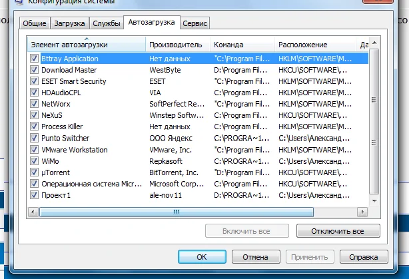This screenshot has width=409, height=279.
Task: Toggle the NetWorx checkbox
Action: coord(34,104)
